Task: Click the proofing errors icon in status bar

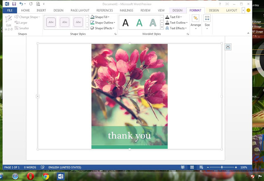Action: click(42, 167)
